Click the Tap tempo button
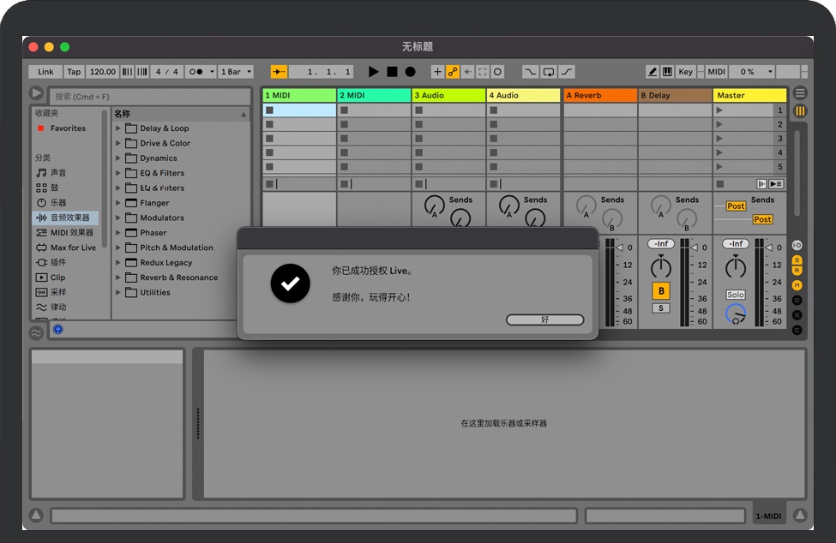The image size is (836, 543). point(74,71)
